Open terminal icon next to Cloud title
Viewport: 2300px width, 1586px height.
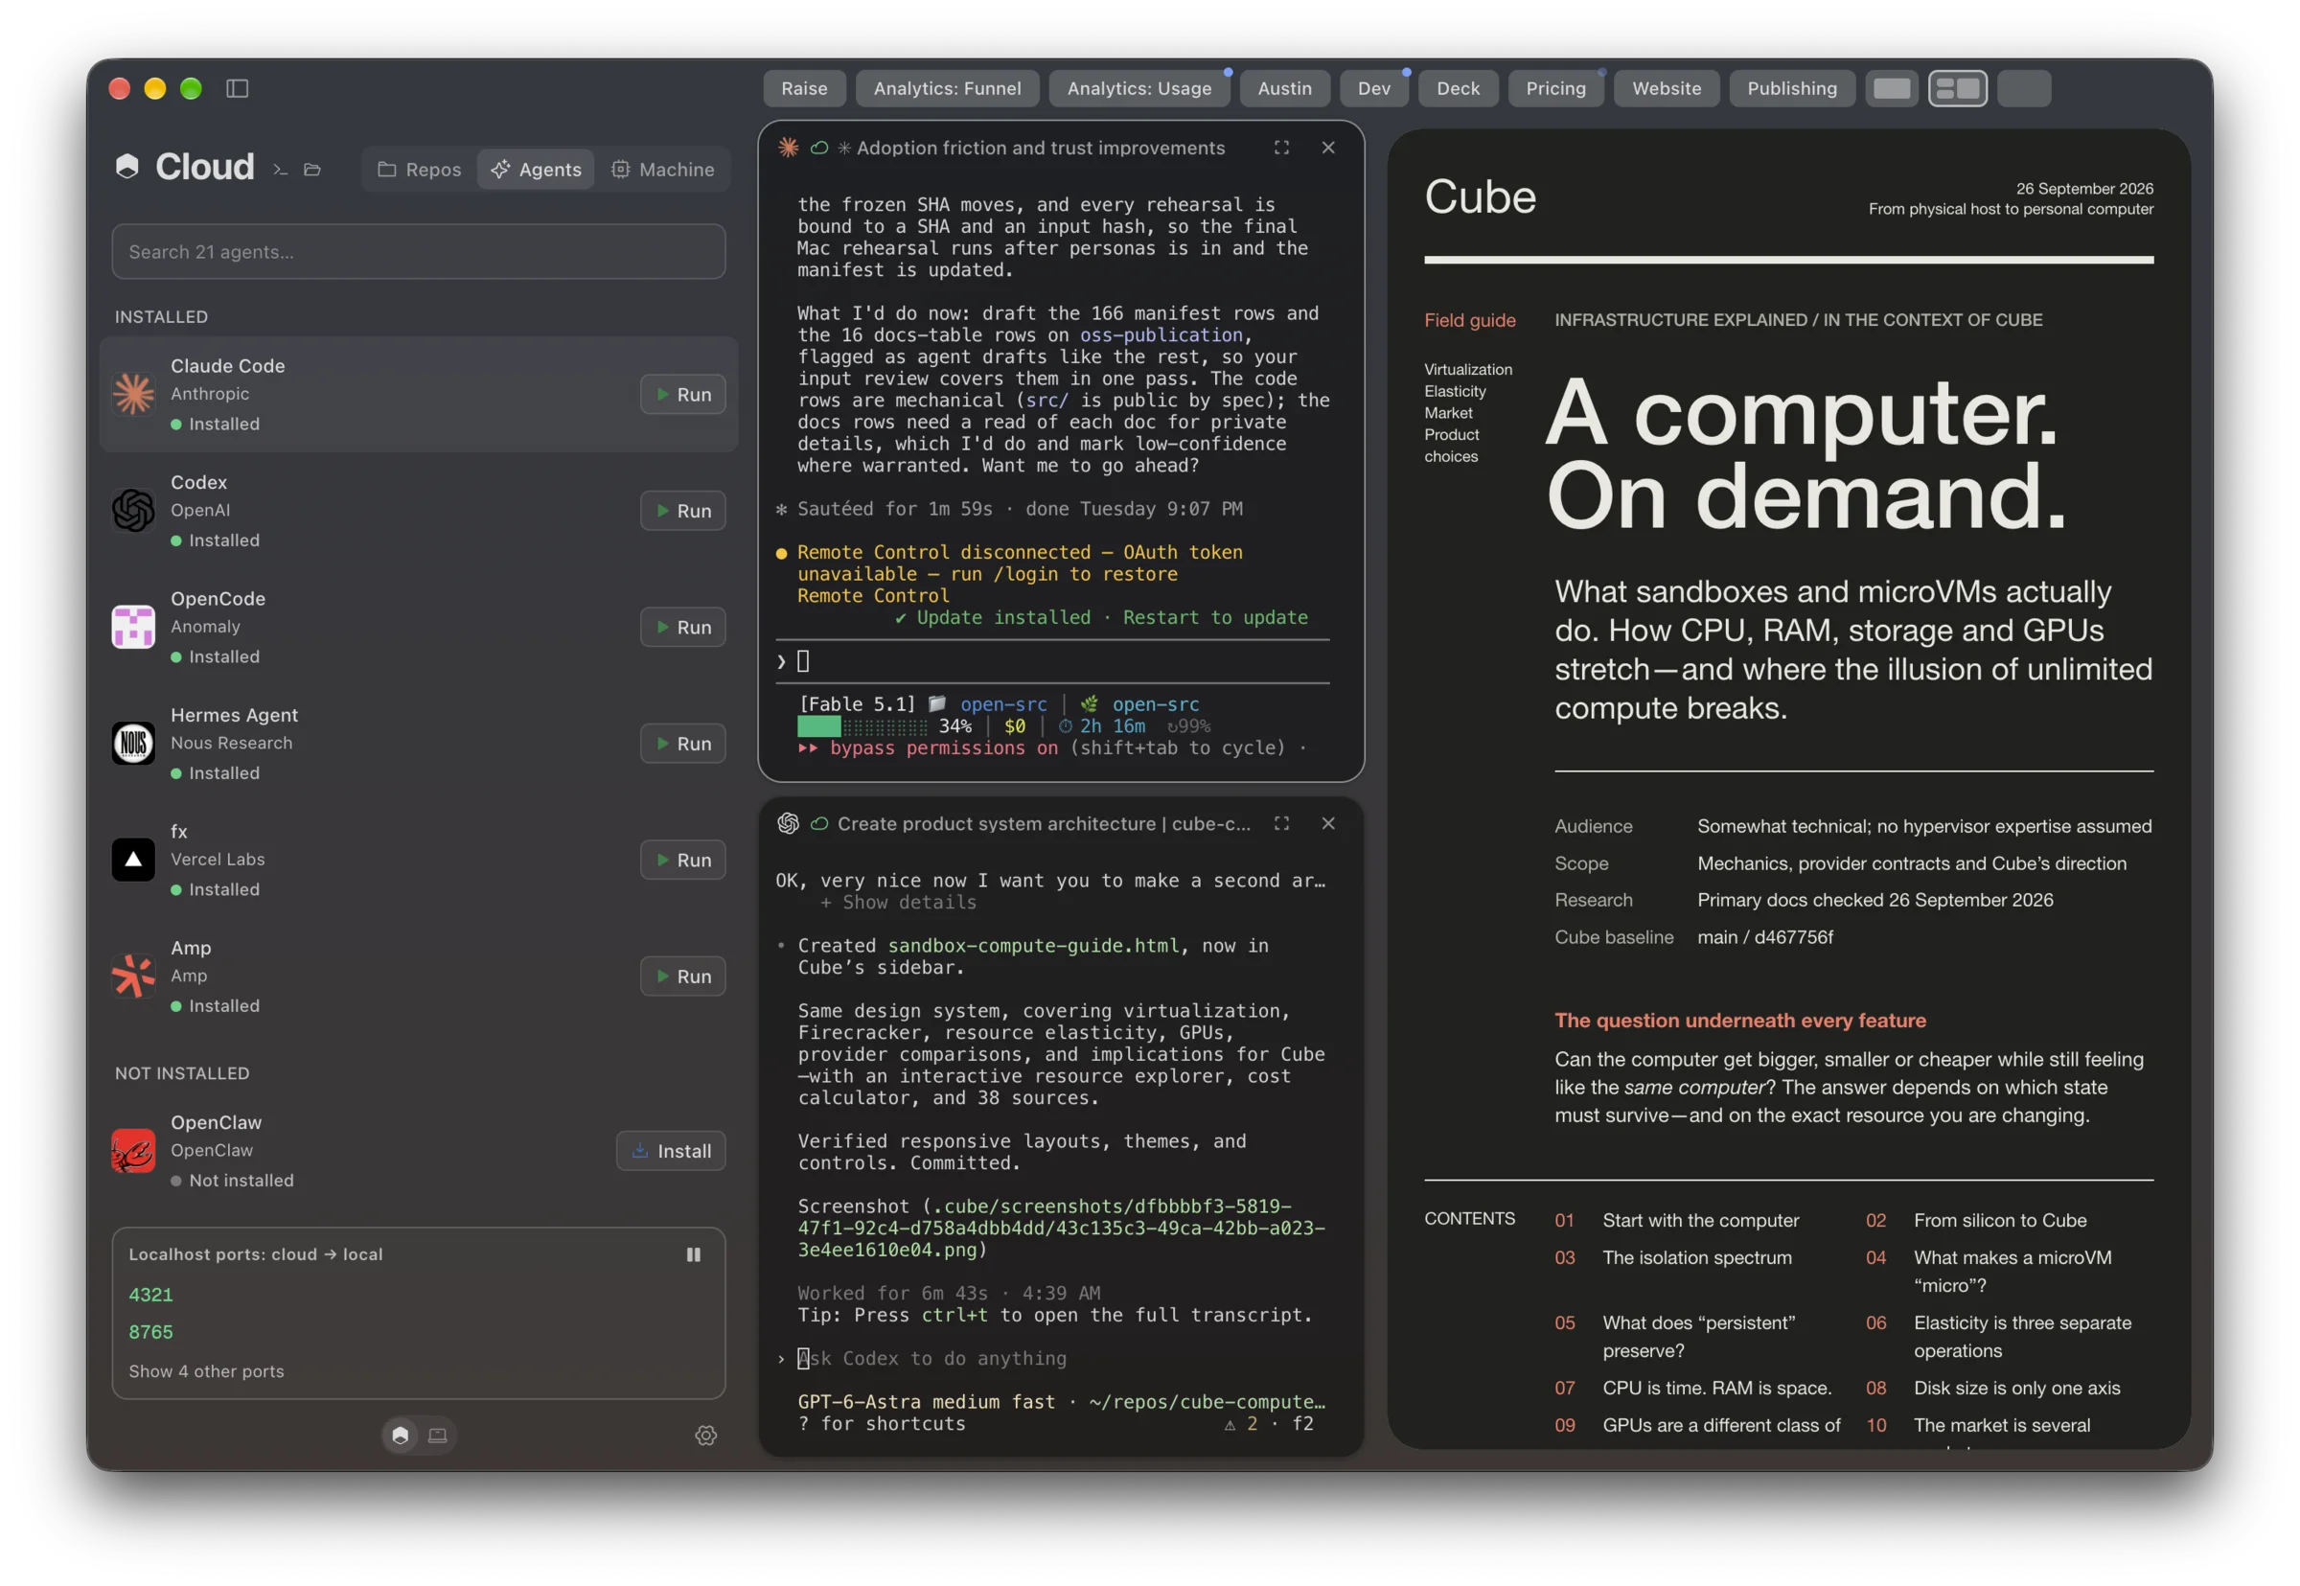(x=280, y=170)
